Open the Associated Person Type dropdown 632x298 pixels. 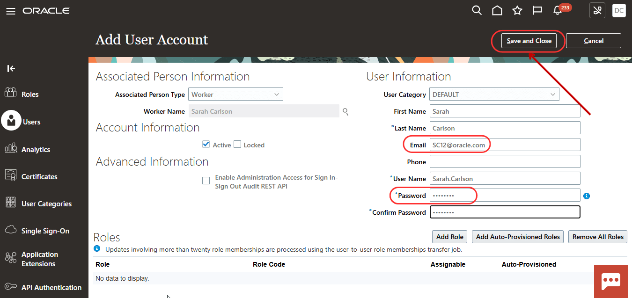pyautogui.click(x=277, y=94)
